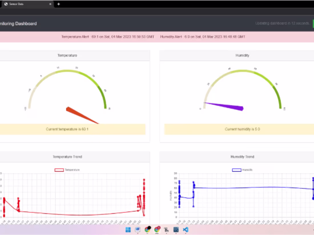This screenshot has height=235, width=314.
Task: Click the Humidity gauge card header
Action: click(237, 55)
